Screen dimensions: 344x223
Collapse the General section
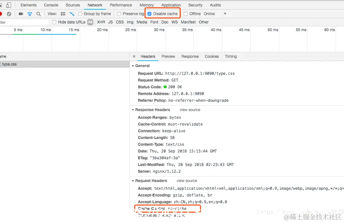click(x=133, y=66)
